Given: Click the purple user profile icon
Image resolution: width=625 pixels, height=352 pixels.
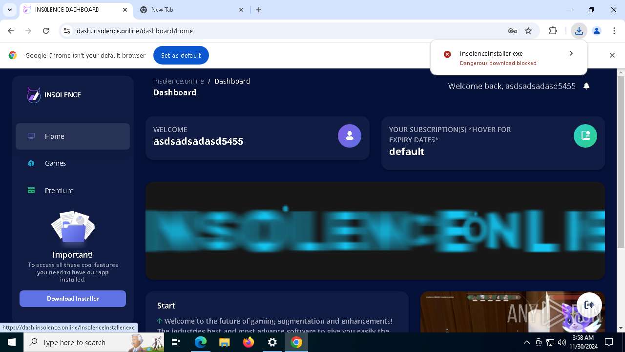Looking at the screenshot, I should pyautogui.click(x=350, y=136).
